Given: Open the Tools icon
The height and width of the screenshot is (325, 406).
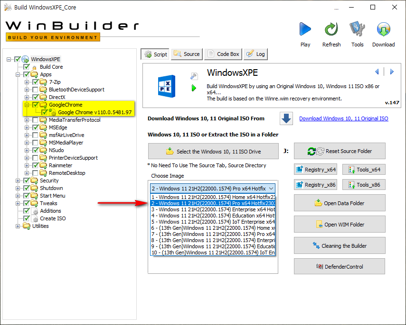Looking at the screenshot, I should click(357, 29).
